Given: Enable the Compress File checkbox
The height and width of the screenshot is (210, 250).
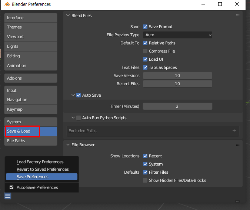Looking at the screenshot, I should click(145, 51).
